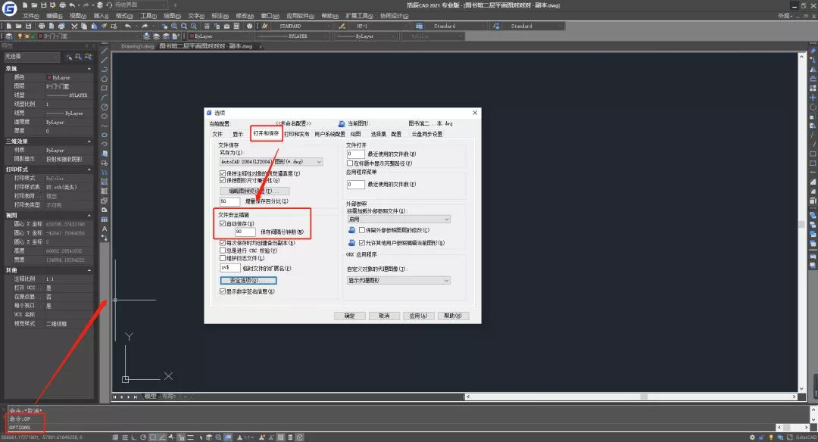Open 按需加载外部参照文件 dropdown
The height and width of the screenshot is (442, 818).
(398, 219)
